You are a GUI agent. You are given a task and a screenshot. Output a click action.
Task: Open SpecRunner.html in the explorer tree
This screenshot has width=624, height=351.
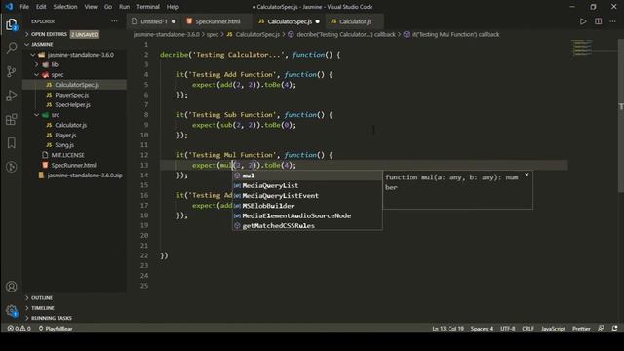click(73, 165)
